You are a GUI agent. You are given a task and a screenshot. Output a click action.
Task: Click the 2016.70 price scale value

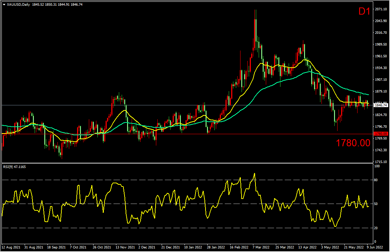[x=381, y=33]
